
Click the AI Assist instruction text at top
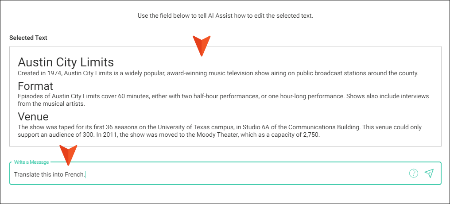tap(225, 15)
